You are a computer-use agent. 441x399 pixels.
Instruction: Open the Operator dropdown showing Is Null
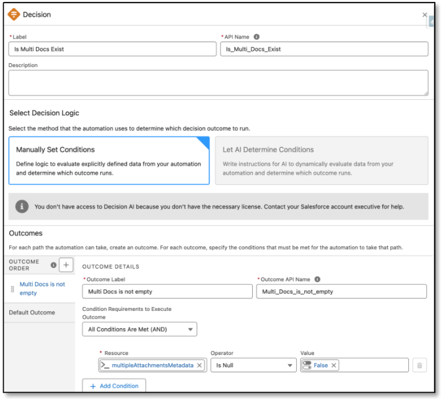point(253,365)
